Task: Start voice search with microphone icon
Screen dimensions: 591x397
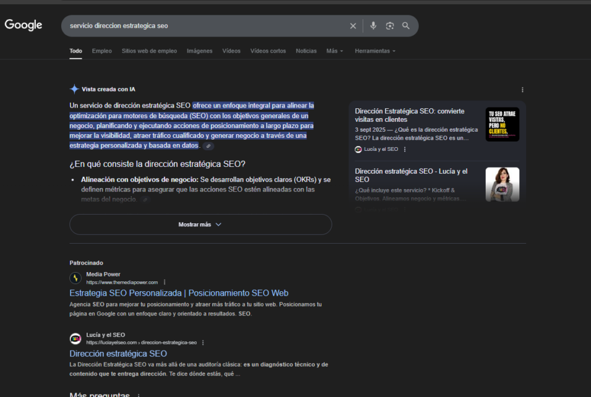Action: coord(373,25)
